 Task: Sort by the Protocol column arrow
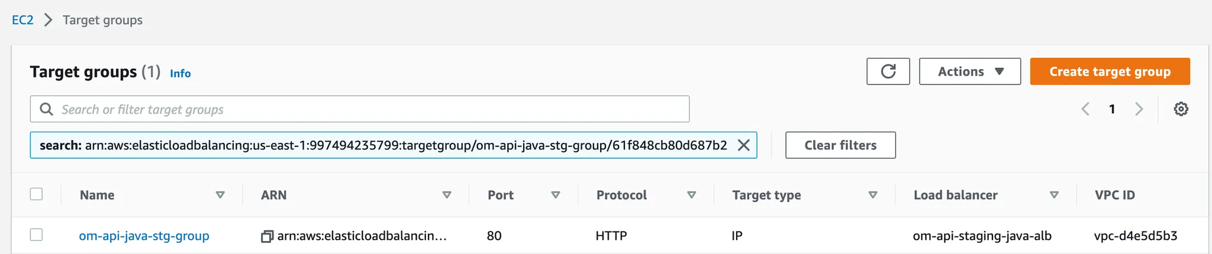691,195
